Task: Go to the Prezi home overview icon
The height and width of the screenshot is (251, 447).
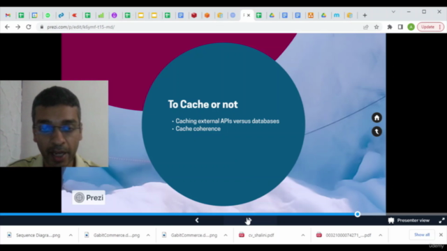Action: tap(376, 118)
